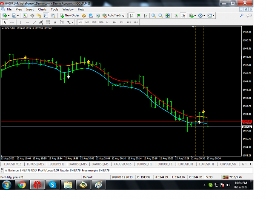The image size is (266, 199).
Task: Open Google Chrome from the taskbar
Action: 22,185
